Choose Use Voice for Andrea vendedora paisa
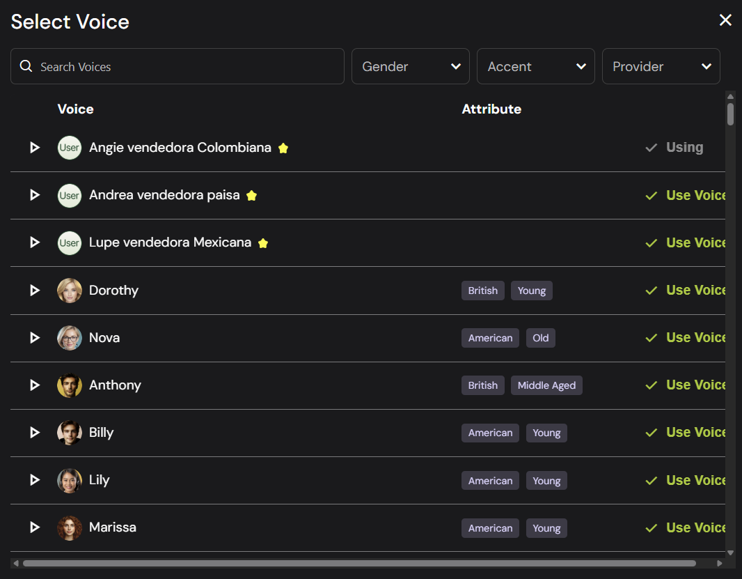Image resolution: width=742 pixels, height=579 pixels. coord(686,196)
